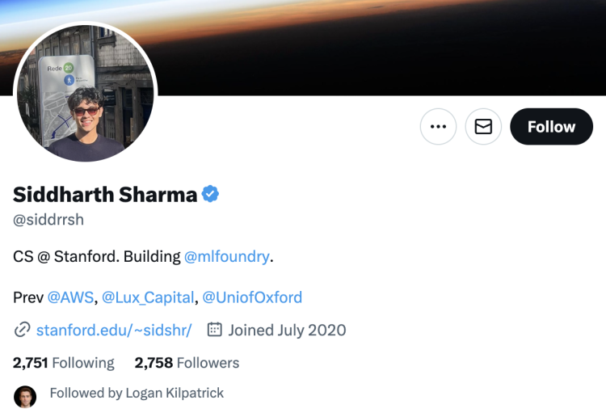Click the envelope message icon

point(483,127)
